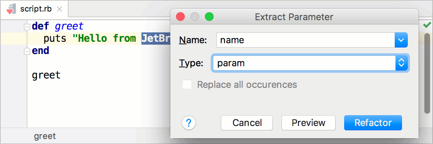Viewport: 433px width, 144px height.
Task: Click the Preview button
Action: pyautogui.click(x=309, y=123)
